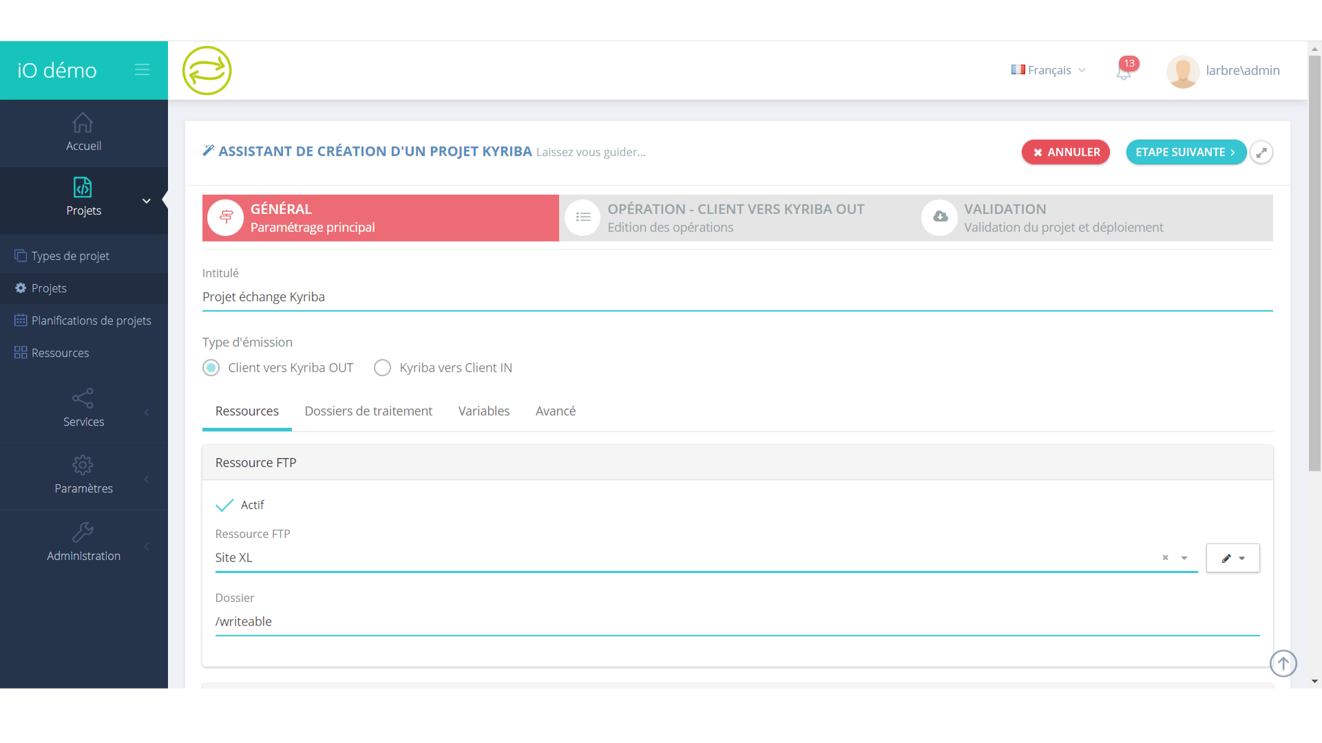Select the VALIDATION wizard step
The width and height of the screenshot is (1322, 743).
tap(1094, 218)
